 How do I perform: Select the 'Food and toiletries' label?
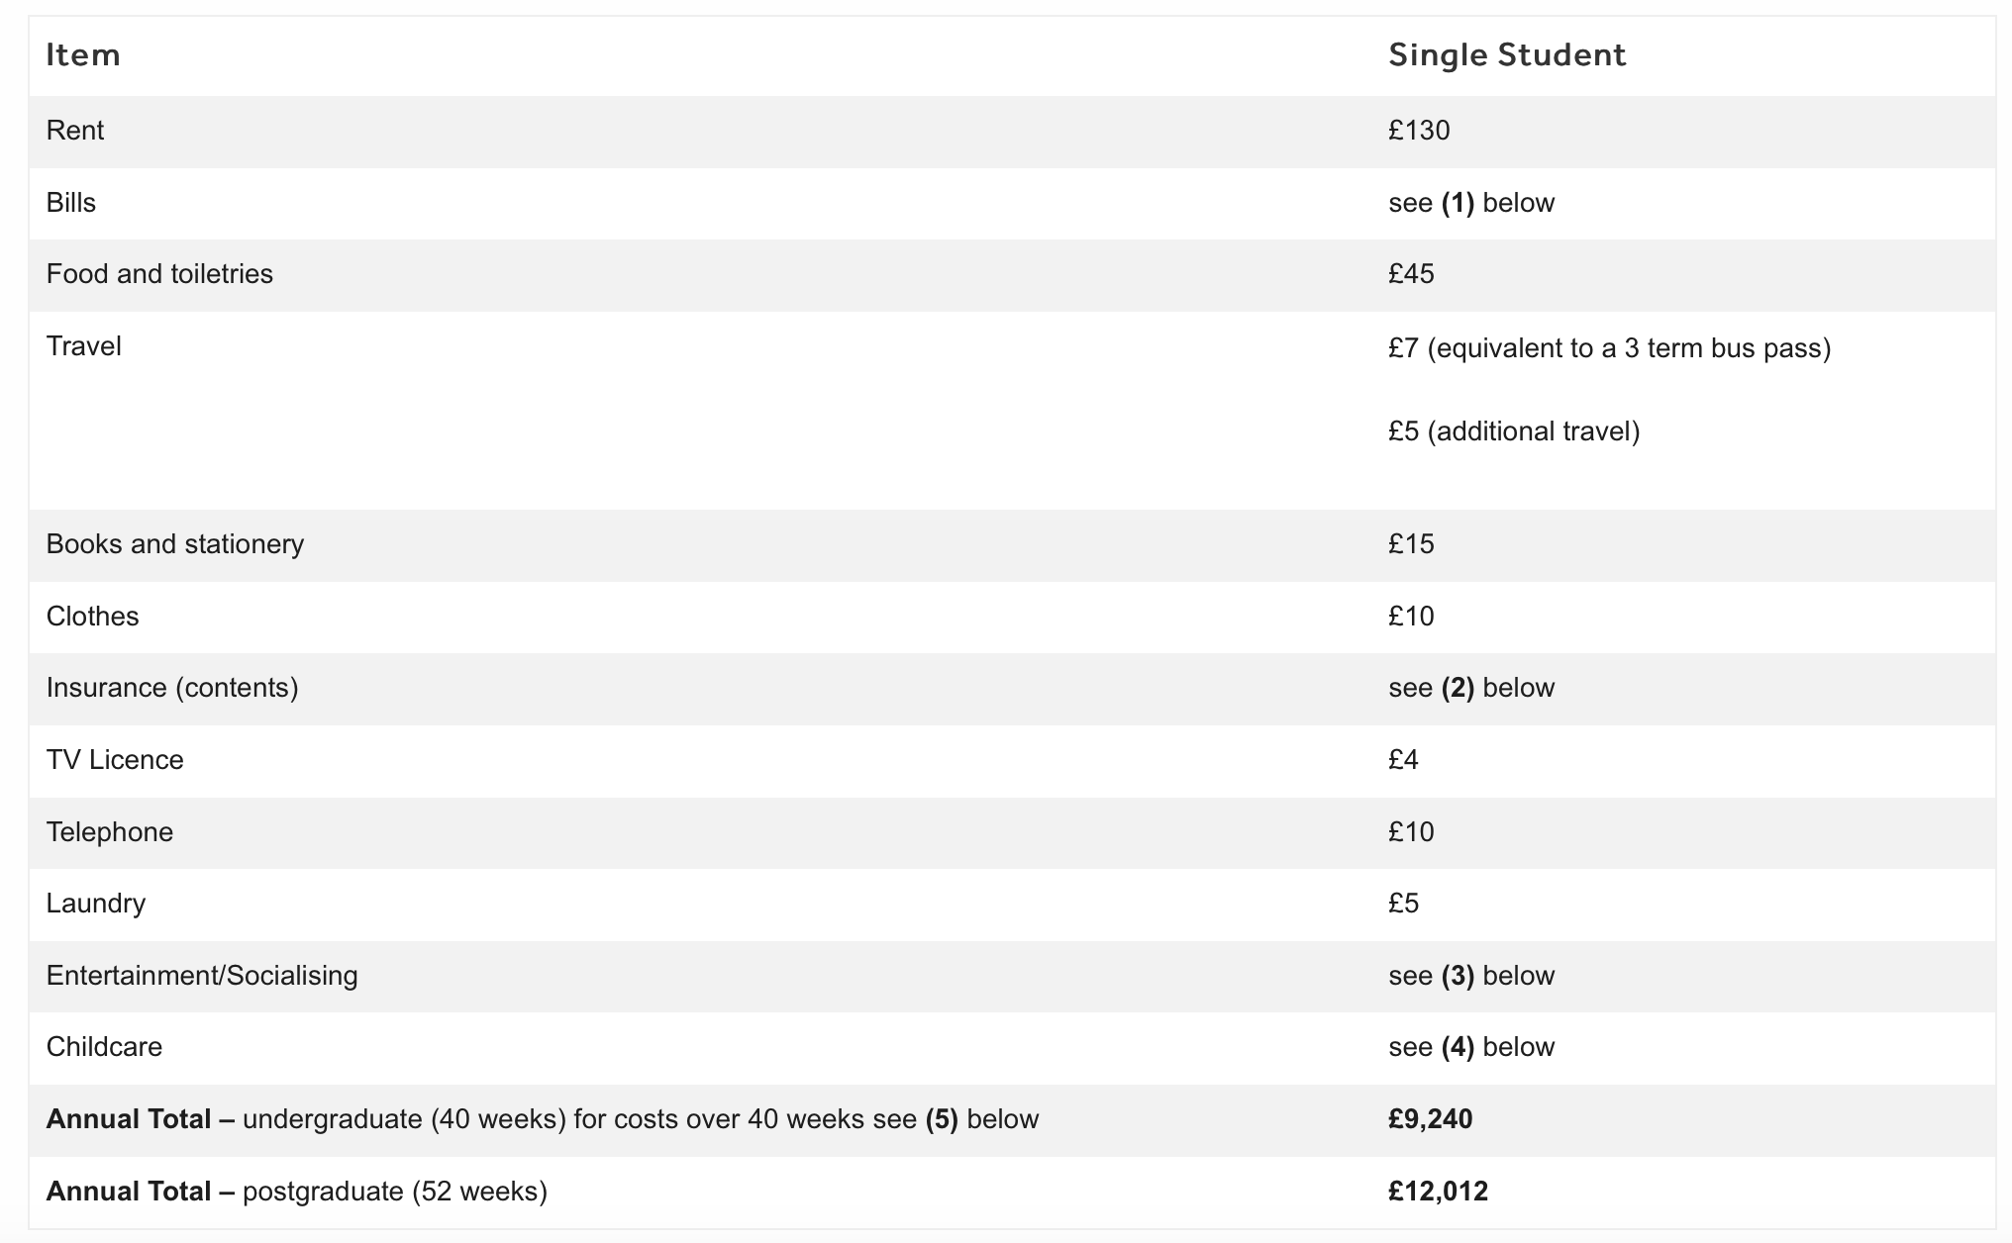(x=159, y=274)
